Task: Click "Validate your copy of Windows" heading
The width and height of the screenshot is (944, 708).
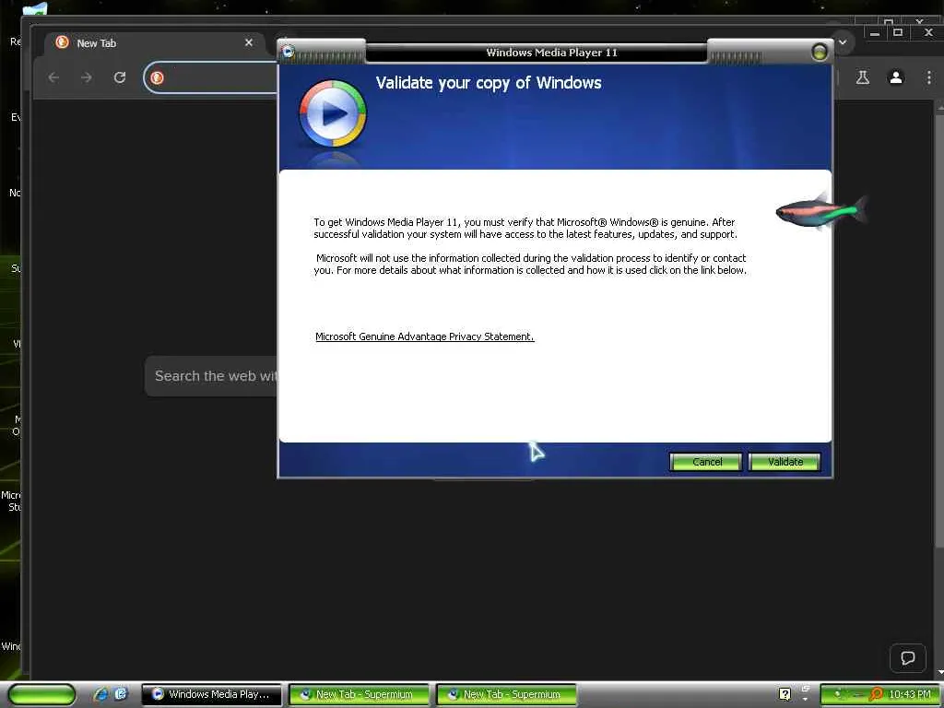Action: tap(489, 83)
